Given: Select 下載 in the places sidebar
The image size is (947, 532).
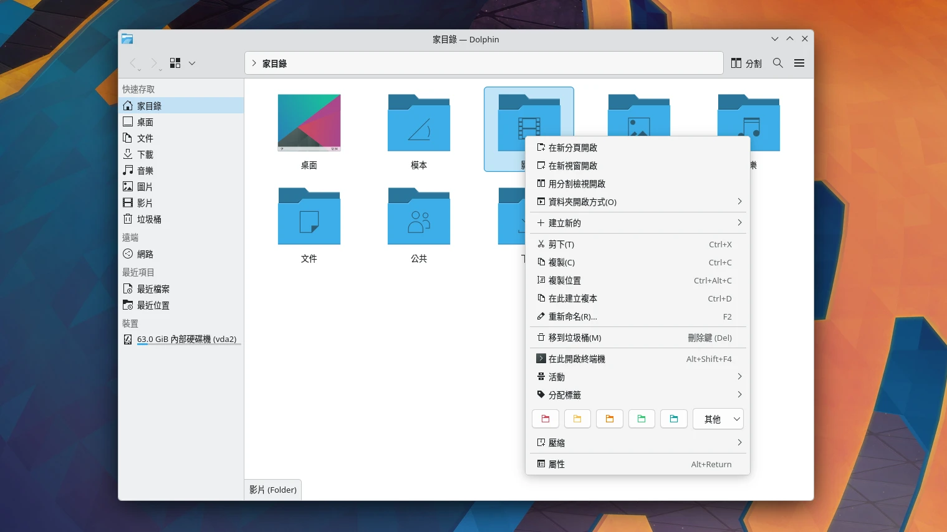Looking at the screenshot, I should coord(145,154).
